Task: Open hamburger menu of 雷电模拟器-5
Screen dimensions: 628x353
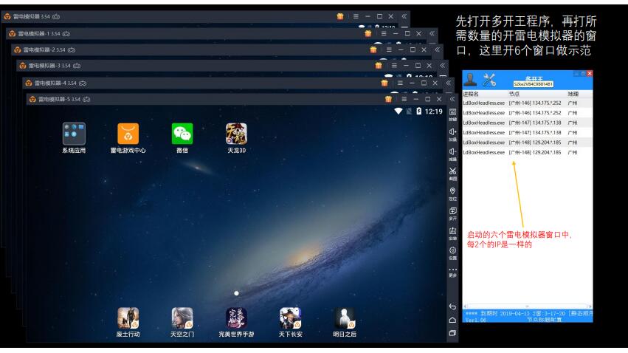Action: pyautogui.click(x=404, y=99)
